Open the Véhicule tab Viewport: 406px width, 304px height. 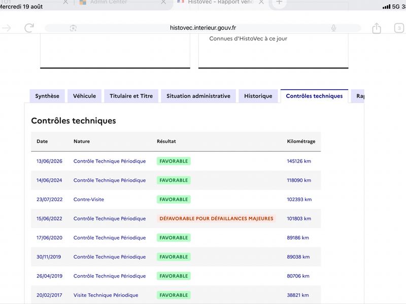tap(84, 96)
